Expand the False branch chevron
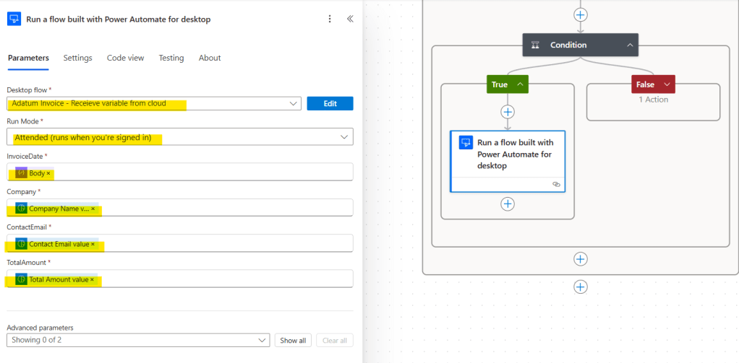Image resolution: width=739 pixels, height=363 pixels. pyautogui.click(x=667, y=84)
